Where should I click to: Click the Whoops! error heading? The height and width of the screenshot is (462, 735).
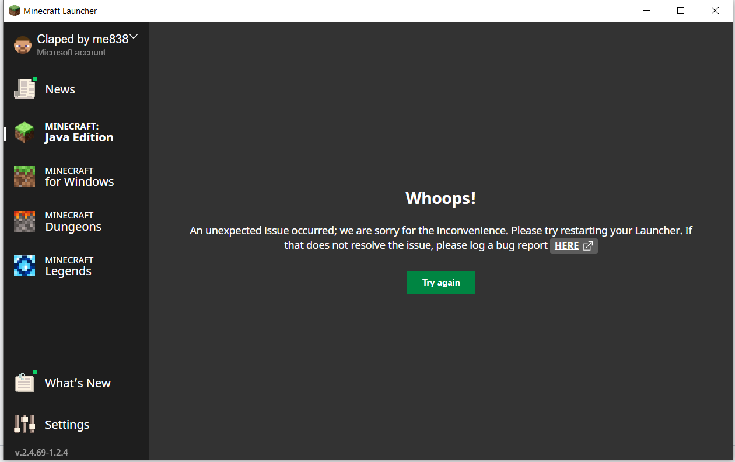(x=441, y=198)
